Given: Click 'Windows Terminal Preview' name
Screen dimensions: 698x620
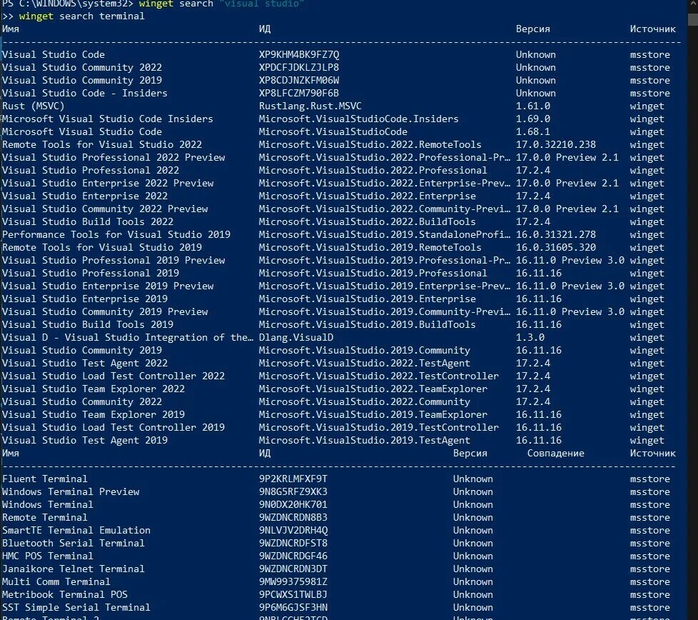Looking at the screenshot, I should pos(71,492).
